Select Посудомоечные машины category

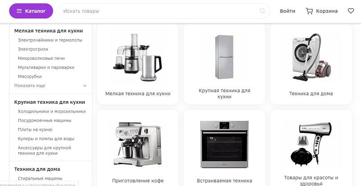[x=44, y=120]
